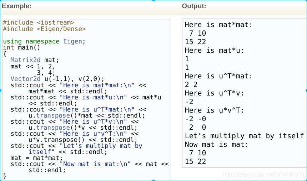
Task: Click the "mat << 1, 2," code line
Action: 33,67
